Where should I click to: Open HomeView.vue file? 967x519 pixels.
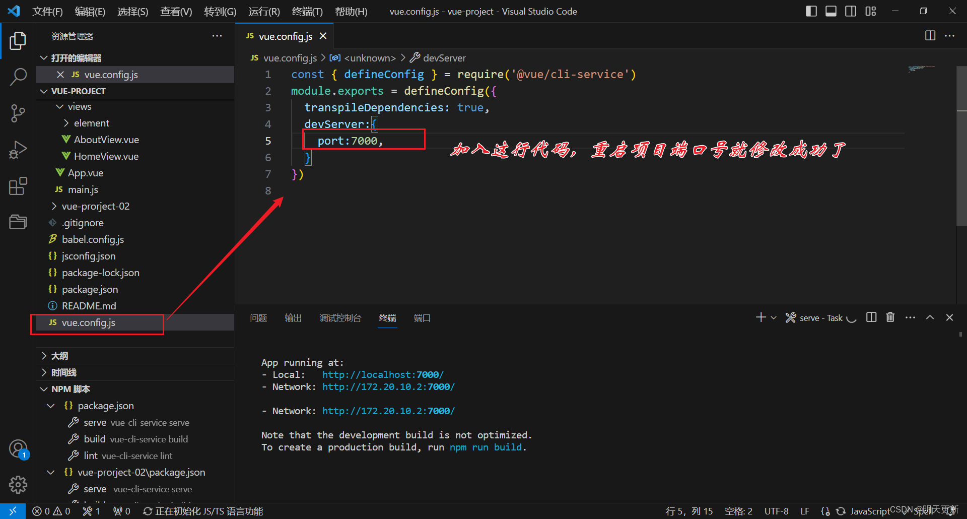pos(106,156)
